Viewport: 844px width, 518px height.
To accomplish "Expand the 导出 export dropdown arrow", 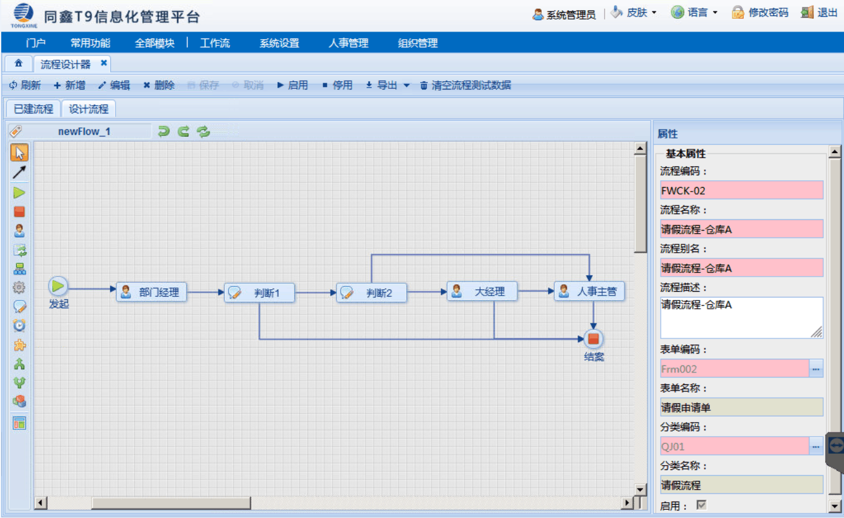I will coord(406,86).
